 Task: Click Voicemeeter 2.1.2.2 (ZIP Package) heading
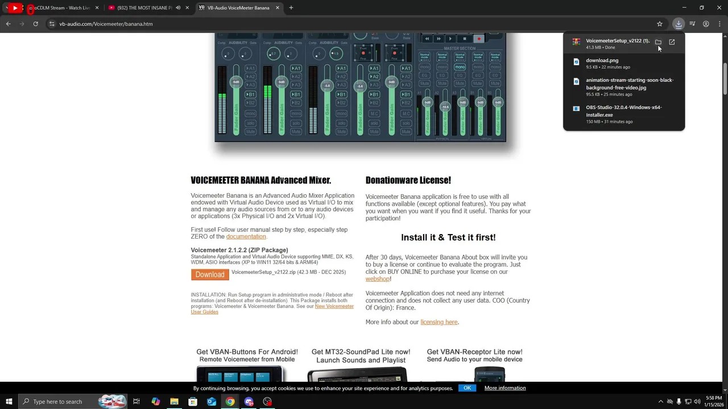239,250
